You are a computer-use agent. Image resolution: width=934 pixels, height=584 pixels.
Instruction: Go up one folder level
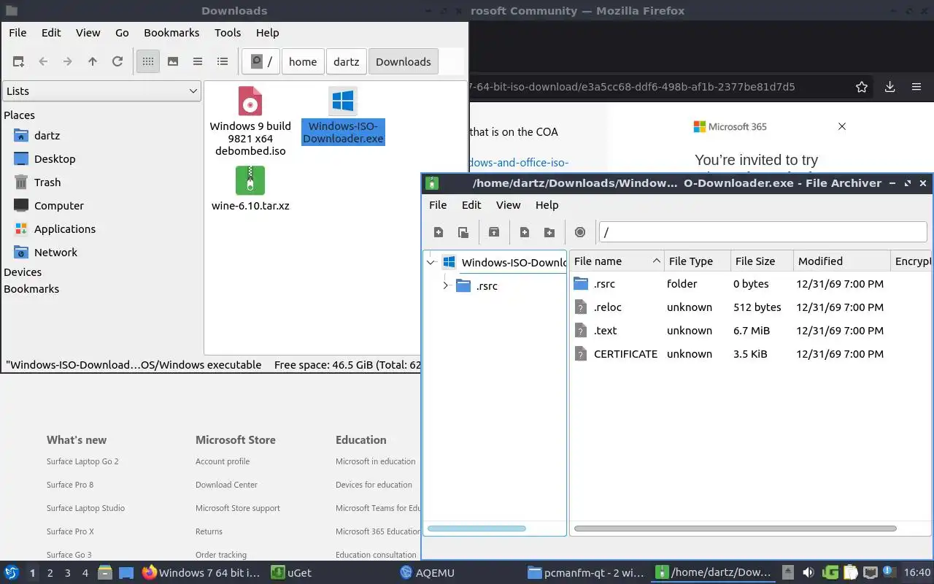93,62
